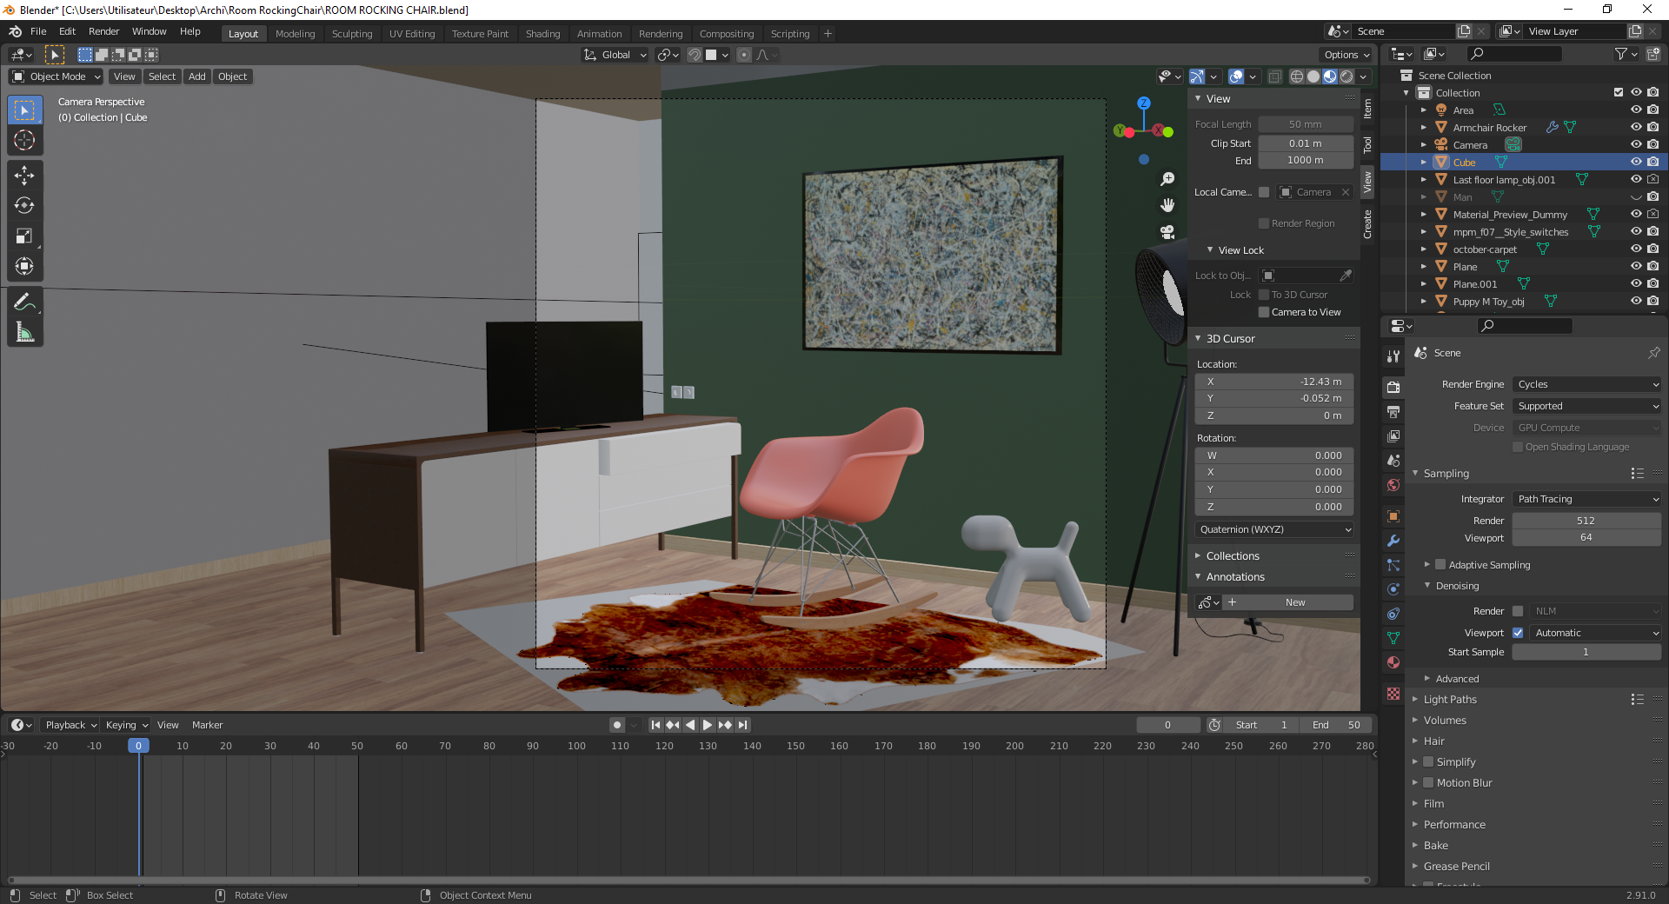Open the sidebar Item tab
1669x904 pixels.
(1367, 109)
